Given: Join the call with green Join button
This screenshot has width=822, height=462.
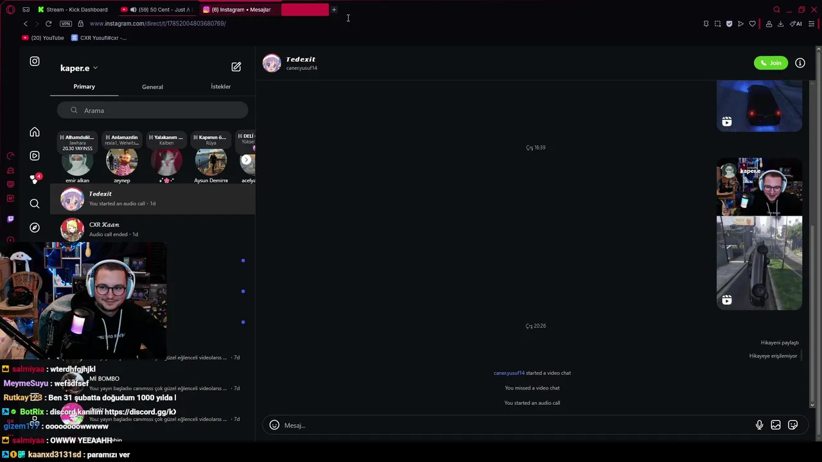Looking at the screenshot, I should (771, 63).
